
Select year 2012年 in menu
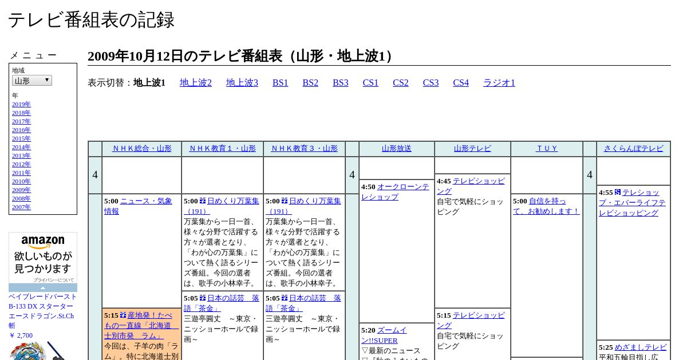pos(21,165)
